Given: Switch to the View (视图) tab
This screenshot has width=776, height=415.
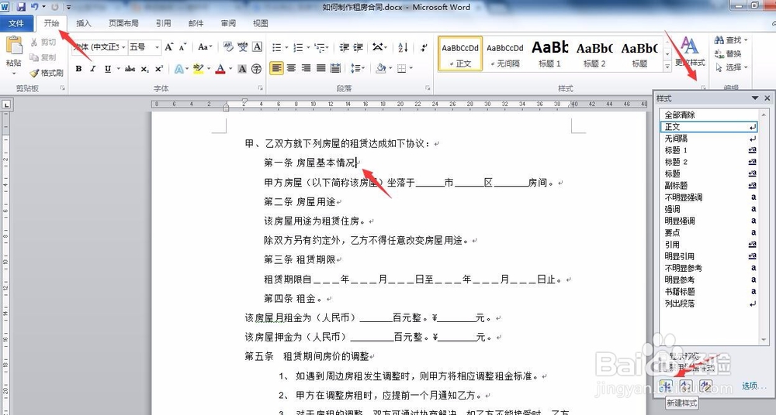Looking at the screenshot, I should 260,23.
